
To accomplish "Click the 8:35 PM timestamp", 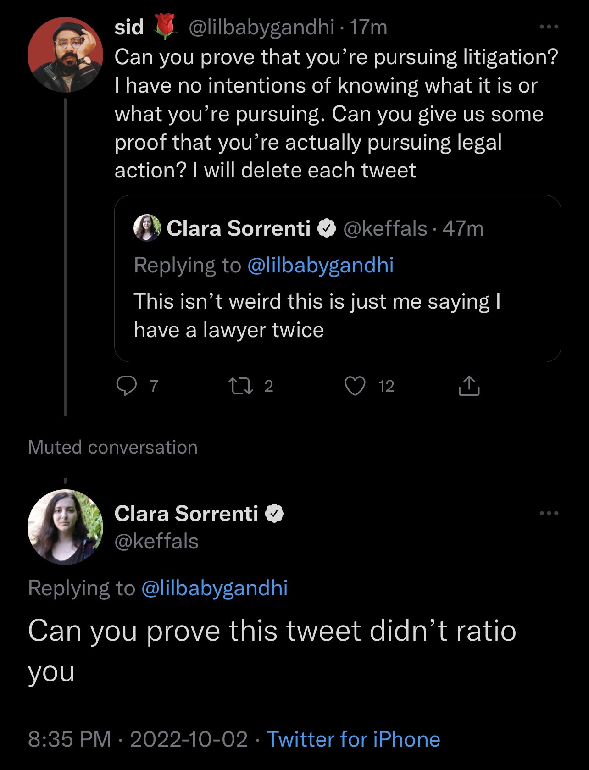I will click(x=70, y=739).
